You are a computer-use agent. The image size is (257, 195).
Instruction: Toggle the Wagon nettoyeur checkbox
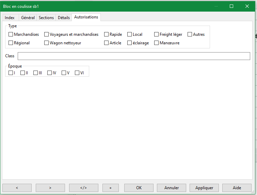tap(47, 43)
